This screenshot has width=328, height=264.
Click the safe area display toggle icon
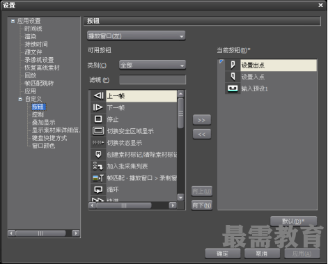pos(98,131)
